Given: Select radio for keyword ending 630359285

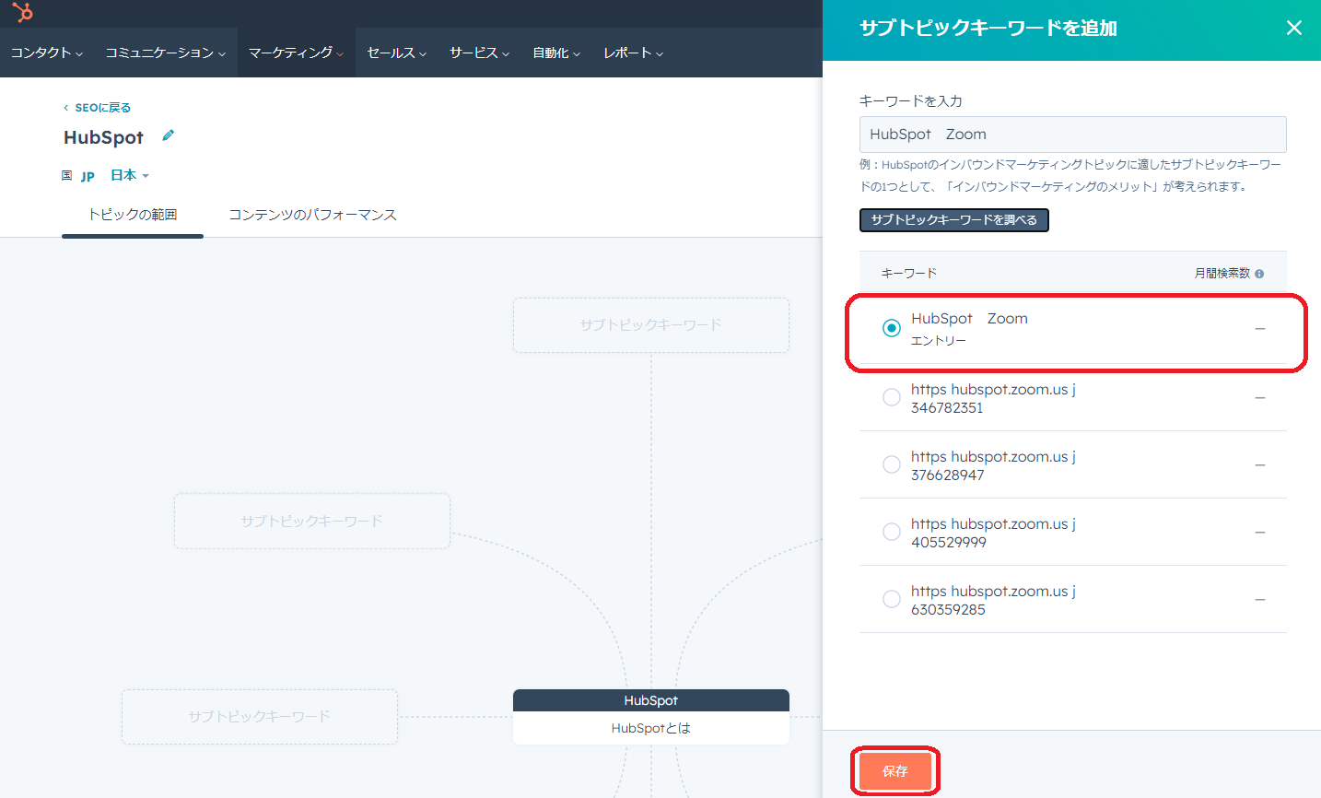Looking at the screenshot, I should tap(891, 599).
